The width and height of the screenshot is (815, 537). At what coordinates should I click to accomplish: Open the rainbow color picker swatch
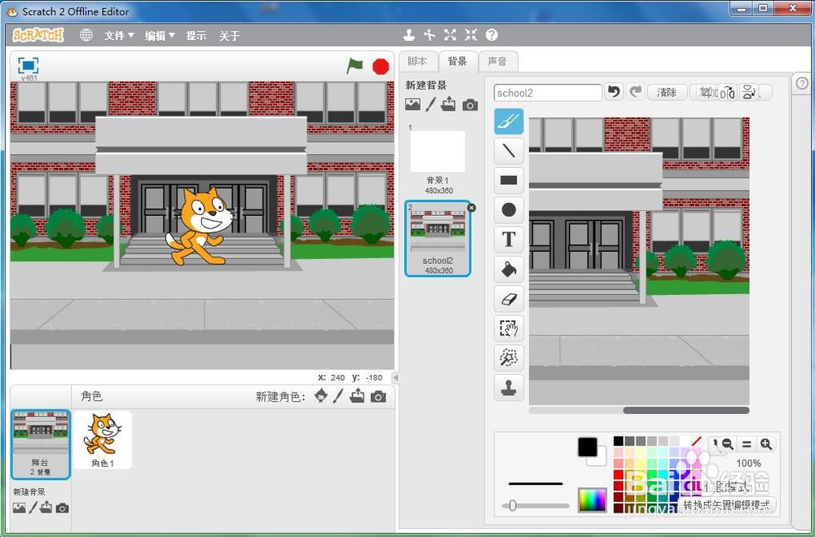point(592,500)
